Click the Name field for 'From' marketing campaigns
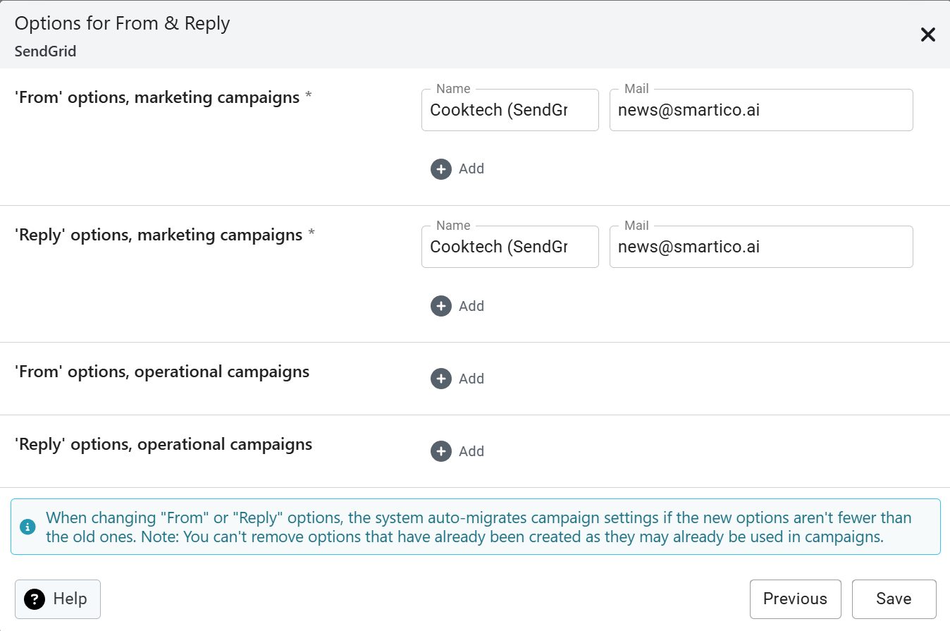Image resolution: width=950 pixels, height=631 pixels. 510,111
